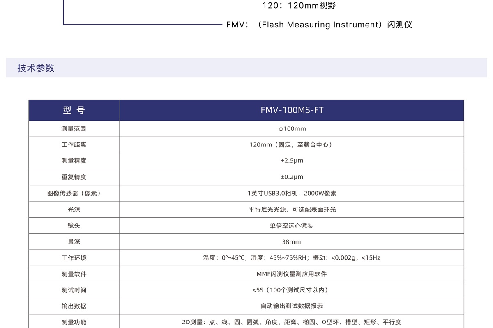This screenshot has height=328, width=493.
Task: Click the '1英寸USB3.0相机，2000W像素' value
Action: click(292, 193)
